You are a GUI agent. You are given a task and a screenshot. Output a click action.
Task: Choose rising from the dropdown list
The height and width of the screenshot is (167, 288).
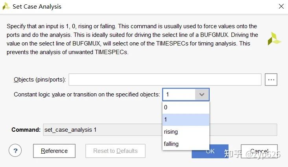coord(186,132)
